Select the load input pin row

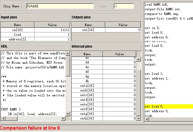pos(35,34)
